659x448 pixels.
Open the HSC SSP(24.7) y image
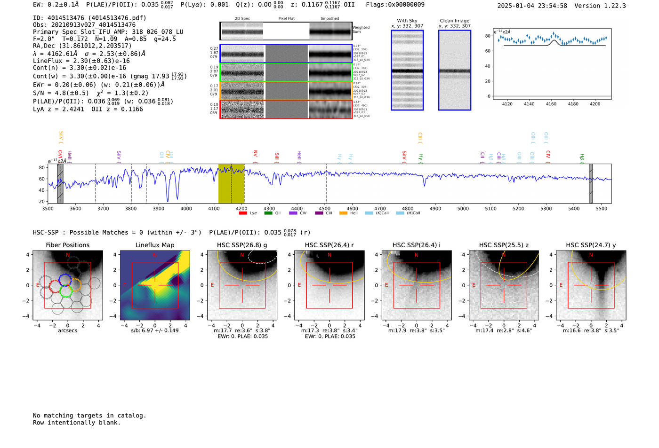591,285
